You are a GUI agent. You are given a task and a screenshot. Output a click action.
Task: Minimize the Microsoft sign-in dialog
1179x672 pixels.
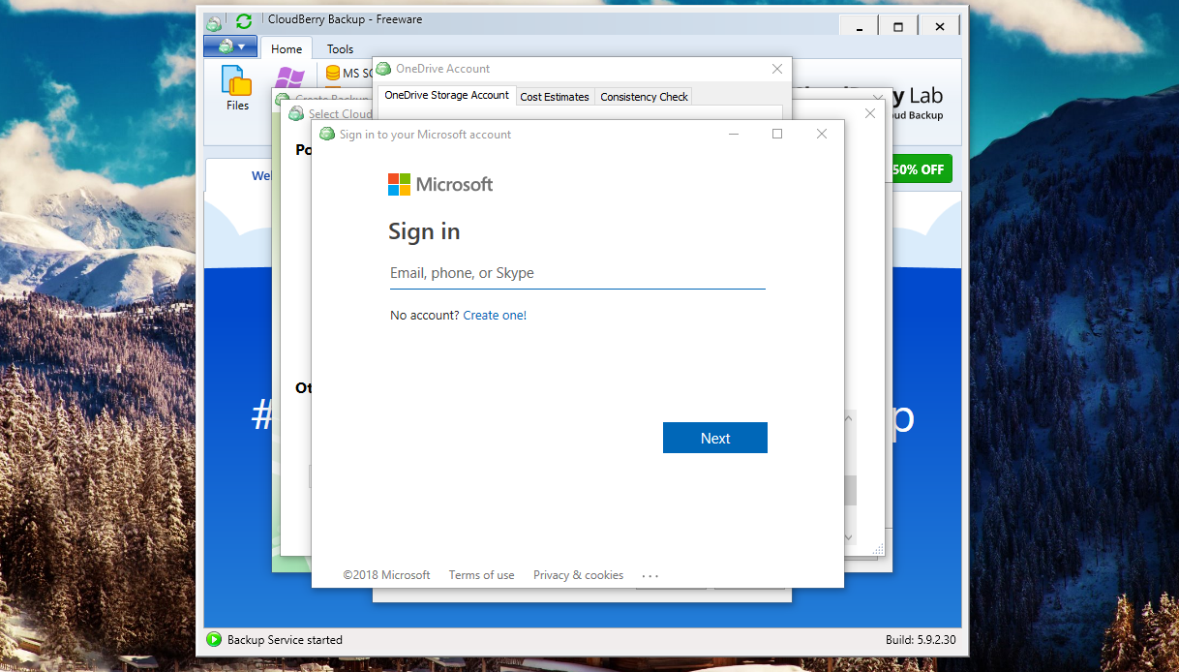[732, 134]
